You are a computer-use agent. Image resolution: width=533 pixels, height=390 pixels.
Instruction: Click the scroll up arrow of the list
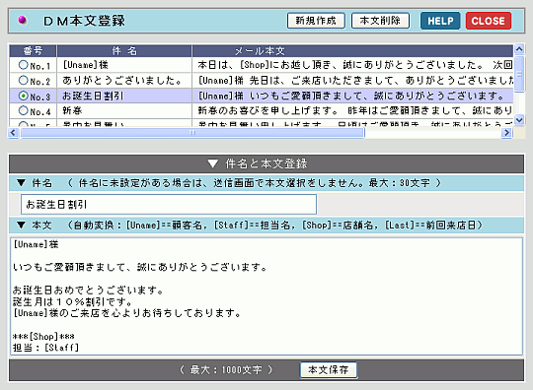click(519, 49)
